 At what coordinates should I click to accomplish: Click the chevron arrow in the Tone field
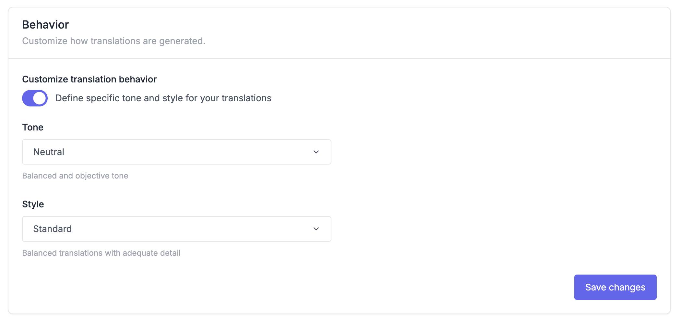[316, 152]
